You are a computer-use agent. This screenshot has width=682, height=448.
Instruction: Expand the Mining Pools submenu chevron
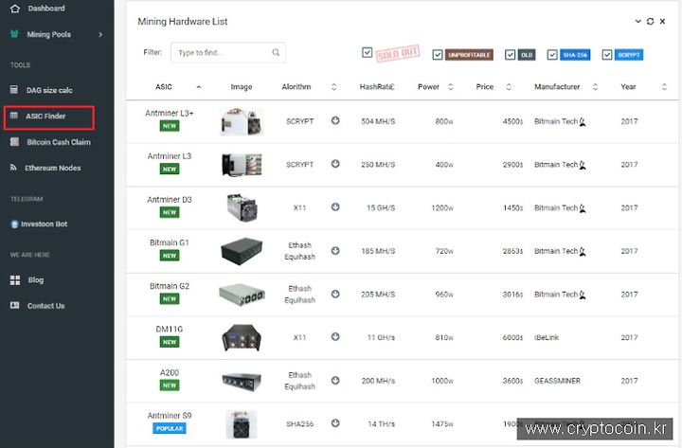[100, 34]
